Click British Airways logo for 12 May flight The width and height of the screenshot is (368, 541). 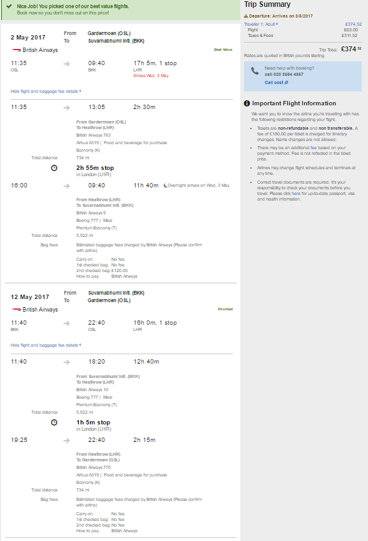click(16, 310)
